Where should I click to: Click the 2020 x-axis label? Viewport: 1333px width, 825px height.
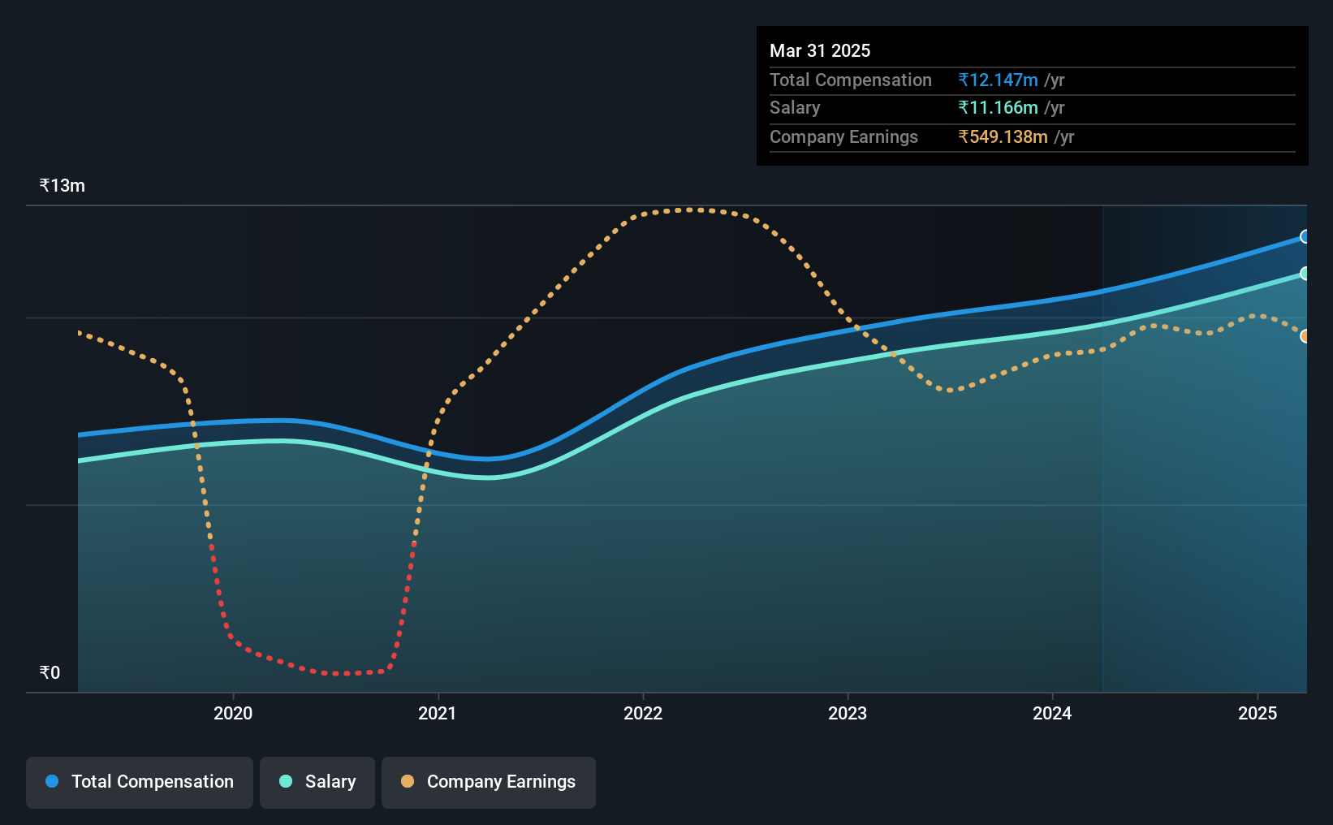tap(233, 713)
